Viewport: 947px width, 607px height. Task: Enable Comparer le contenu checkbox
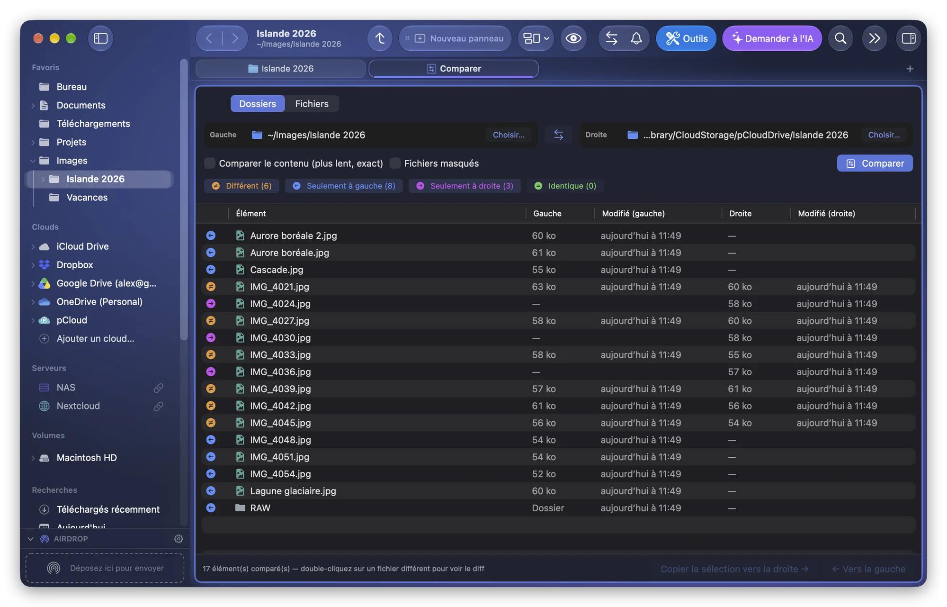[210, 163]
